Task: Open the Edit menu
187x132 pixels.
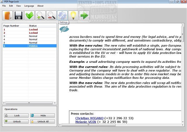Action: click(x=11, y=6)
